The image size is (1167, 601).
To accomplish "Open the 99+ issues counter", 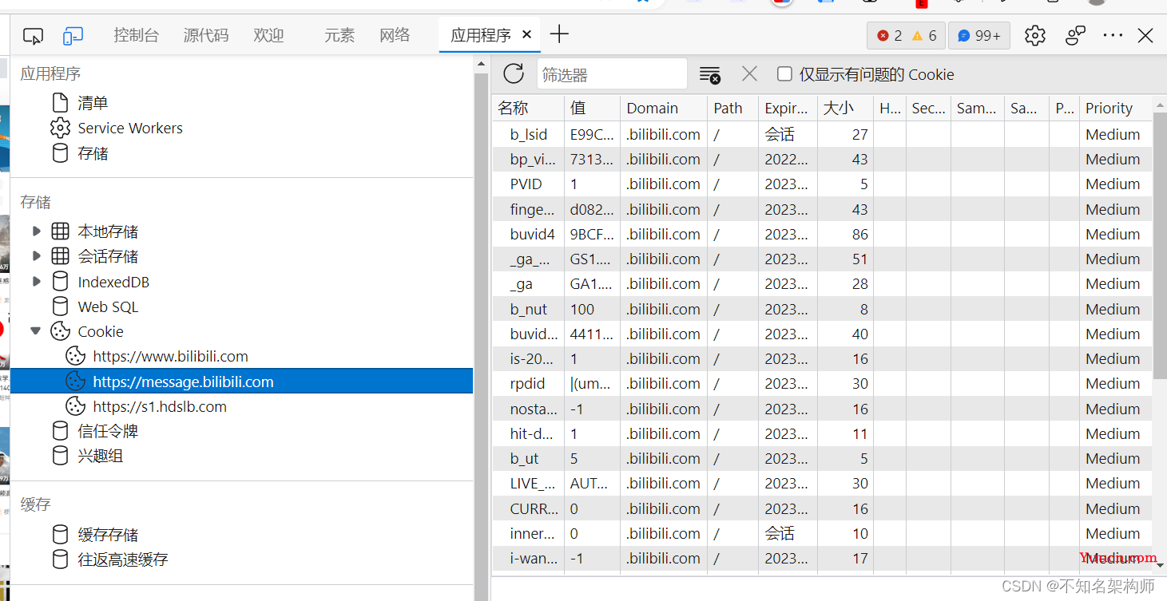I will (x=979, y=35).
